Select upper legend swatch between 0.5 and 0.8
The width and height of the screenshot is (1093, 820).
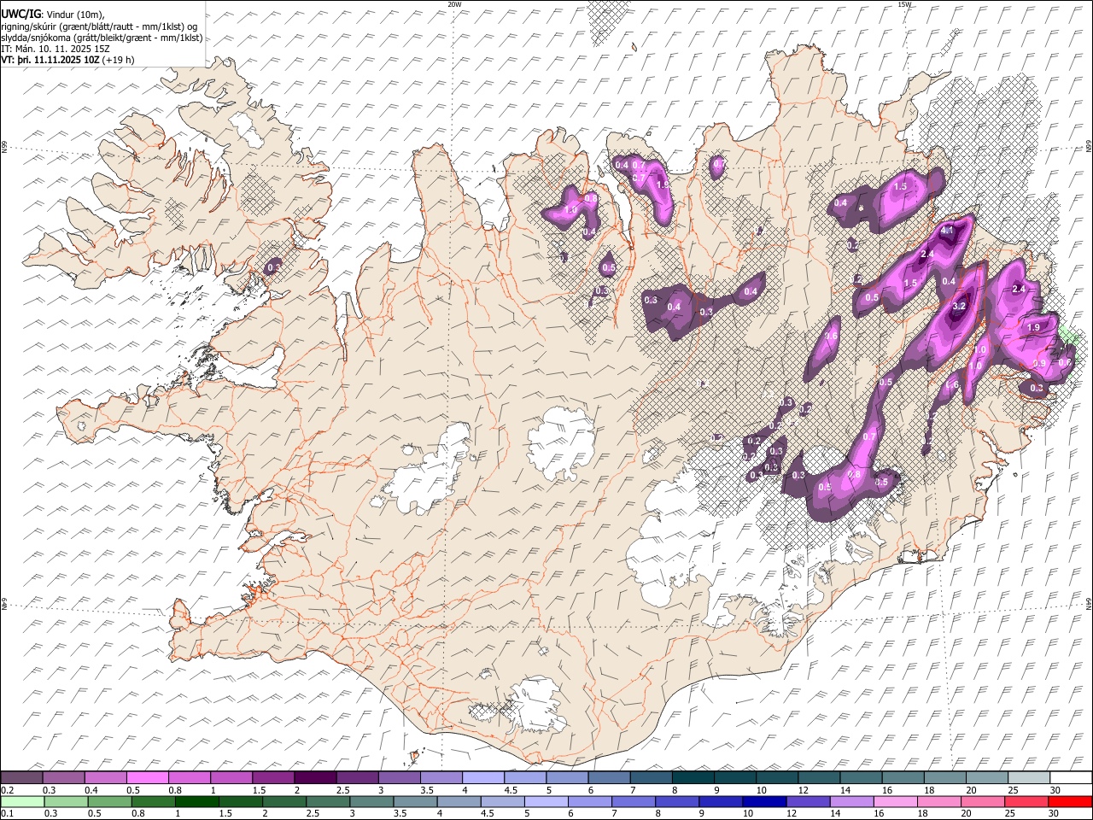point(148,778)
